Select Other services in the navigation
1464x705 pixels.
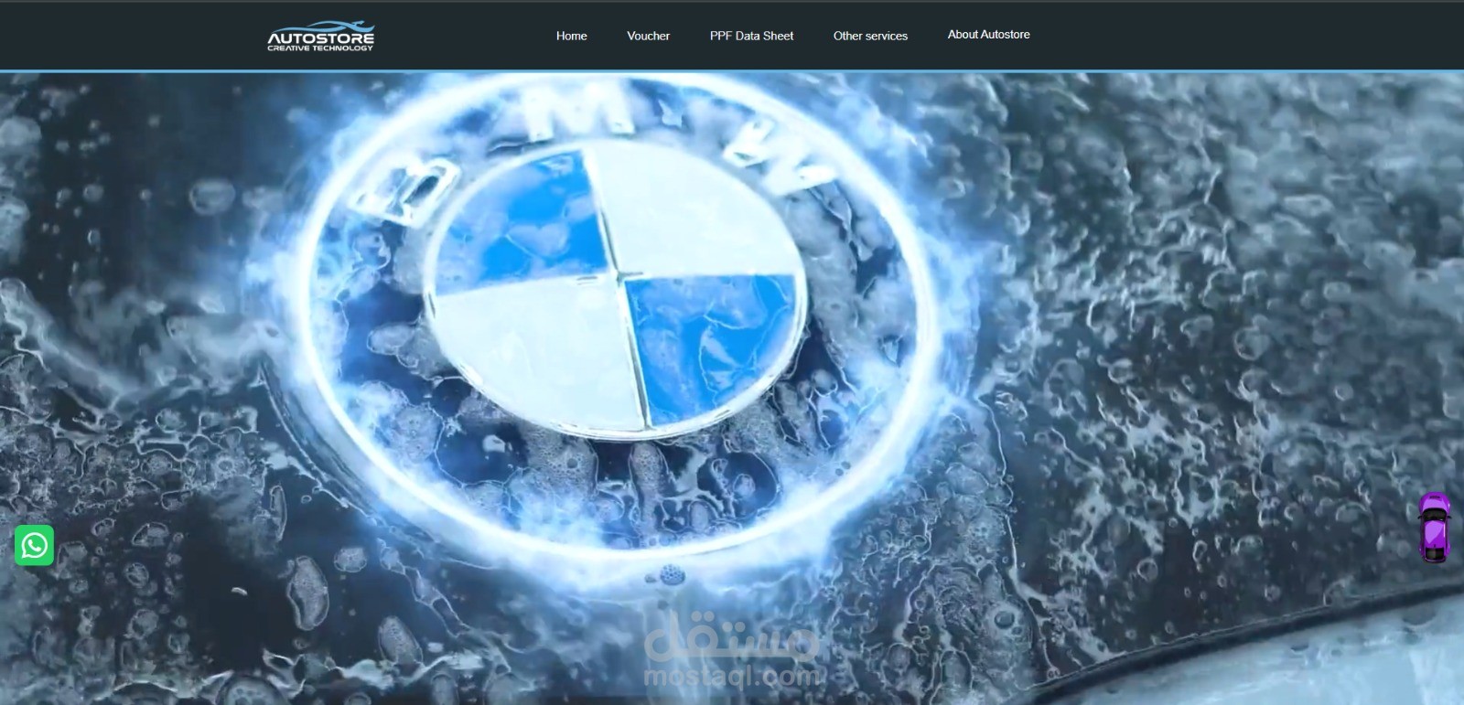(870, 36)
